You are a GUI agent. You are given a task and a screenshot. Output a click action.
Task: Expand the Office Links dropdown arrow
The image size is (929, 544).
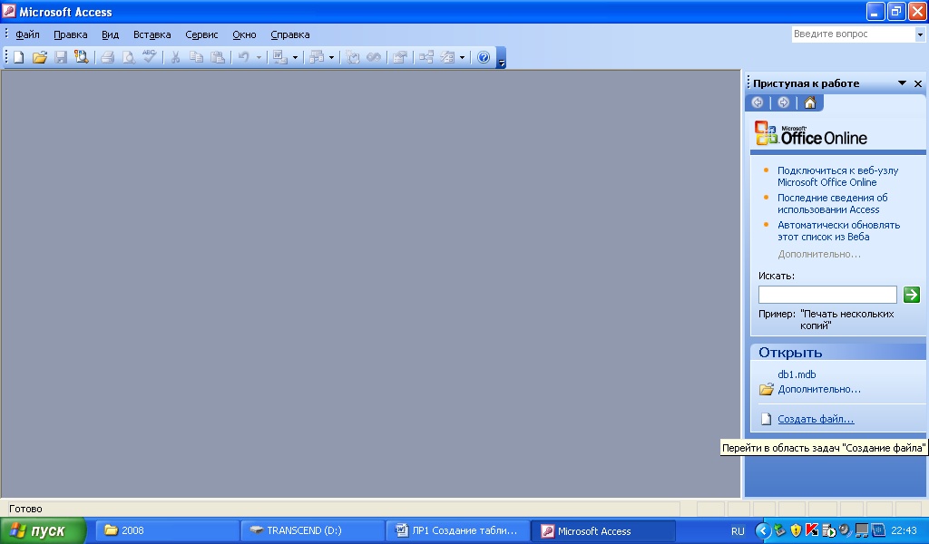click(295, 57)
